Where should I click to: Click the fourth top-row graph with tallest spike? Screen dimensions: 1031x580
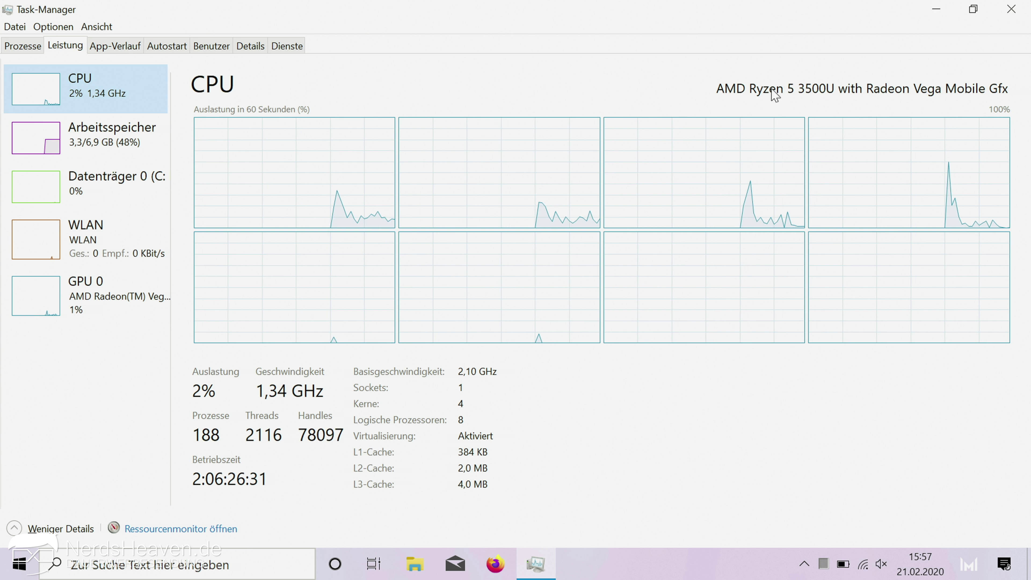(909, 172)
